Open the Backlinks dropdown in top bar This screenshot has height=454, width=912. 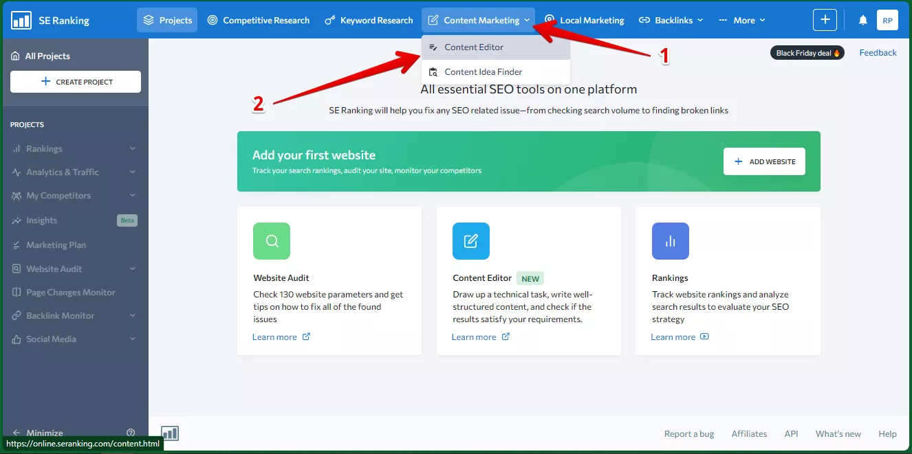click(x=671, y=21)
